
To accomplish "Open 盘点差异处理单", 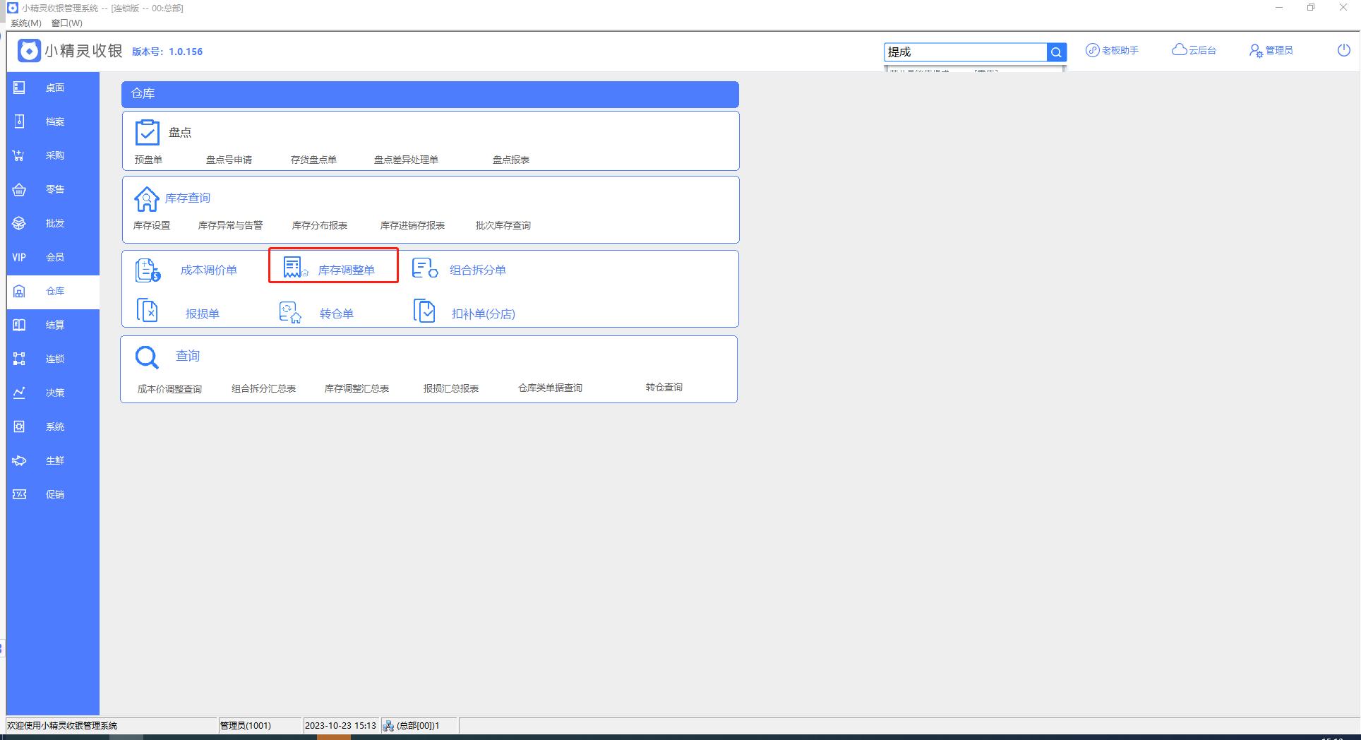I will click(406, 160).
